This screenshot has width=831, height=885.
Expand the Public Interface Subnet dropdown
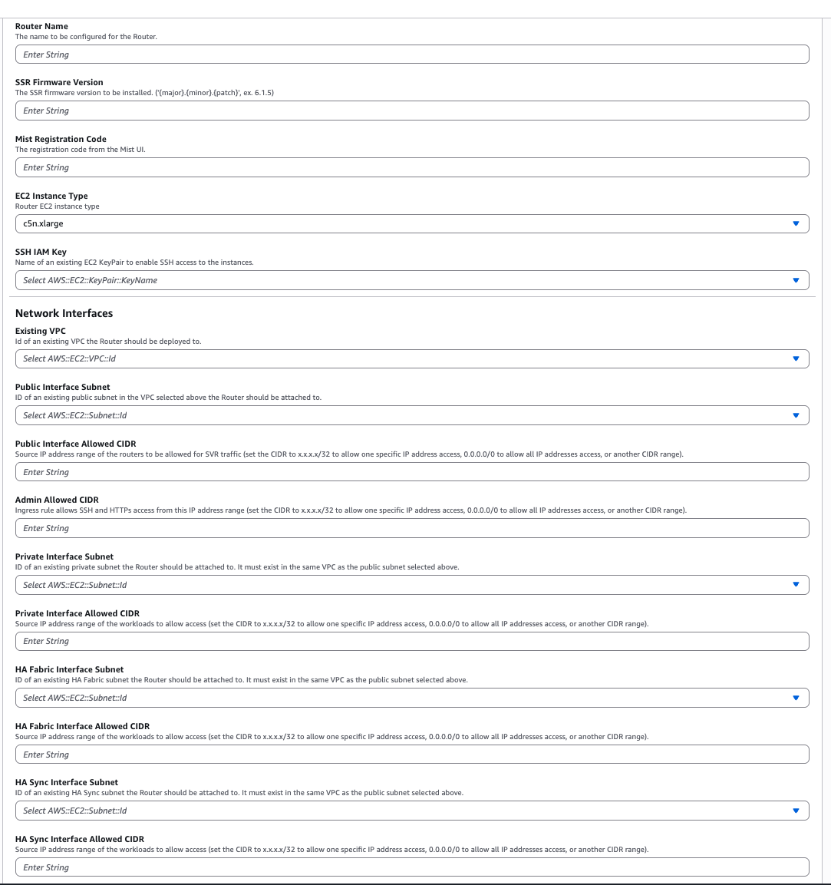(x=412, y=415)
